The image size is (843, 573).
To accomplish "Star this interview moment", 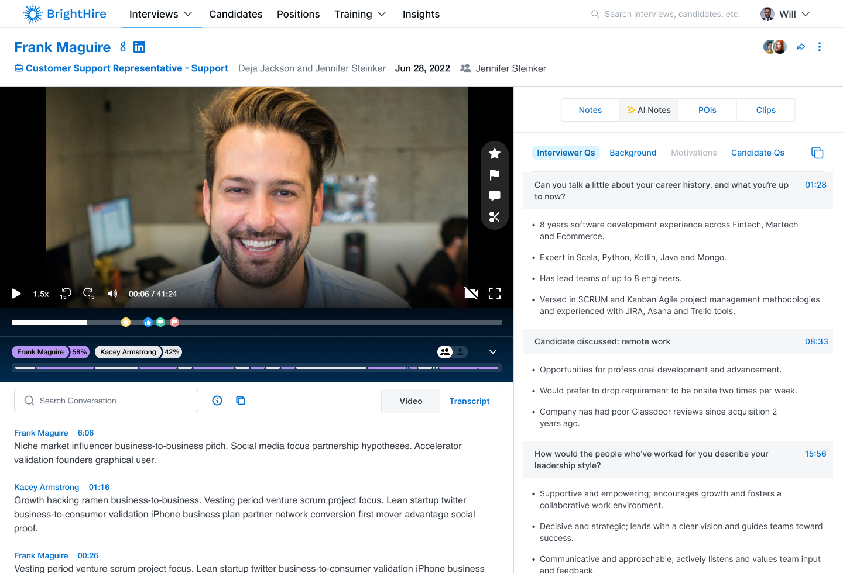I will (x=495, y=153).
